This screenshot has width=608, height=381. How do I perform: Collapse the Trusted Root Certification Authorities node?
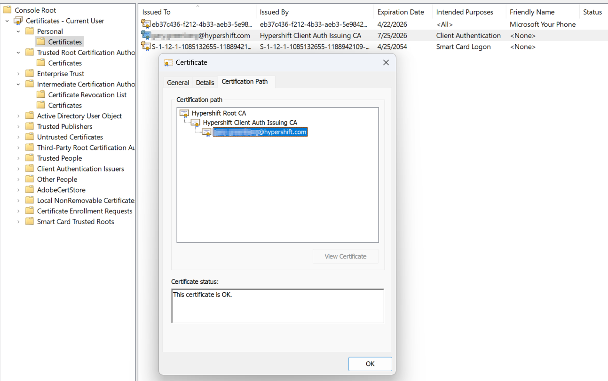tap(18, 52)
